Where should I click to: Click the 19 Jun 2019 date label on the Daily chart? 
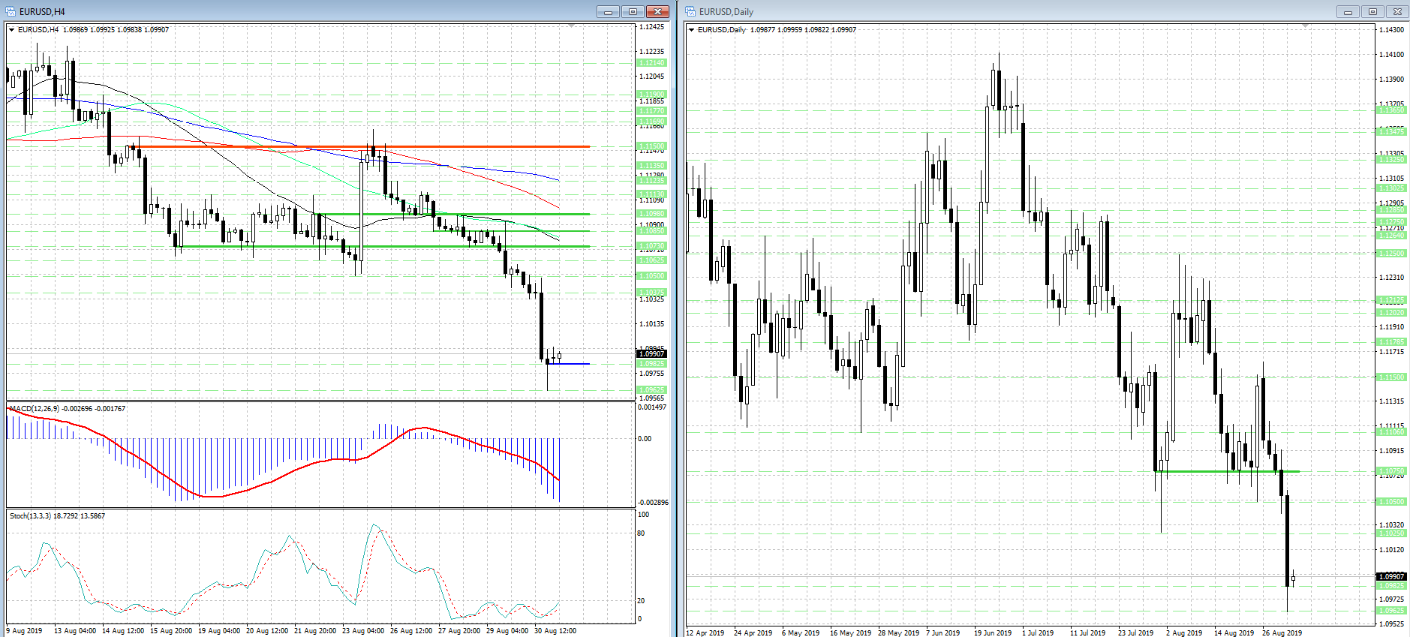click(x=993, y=633)
